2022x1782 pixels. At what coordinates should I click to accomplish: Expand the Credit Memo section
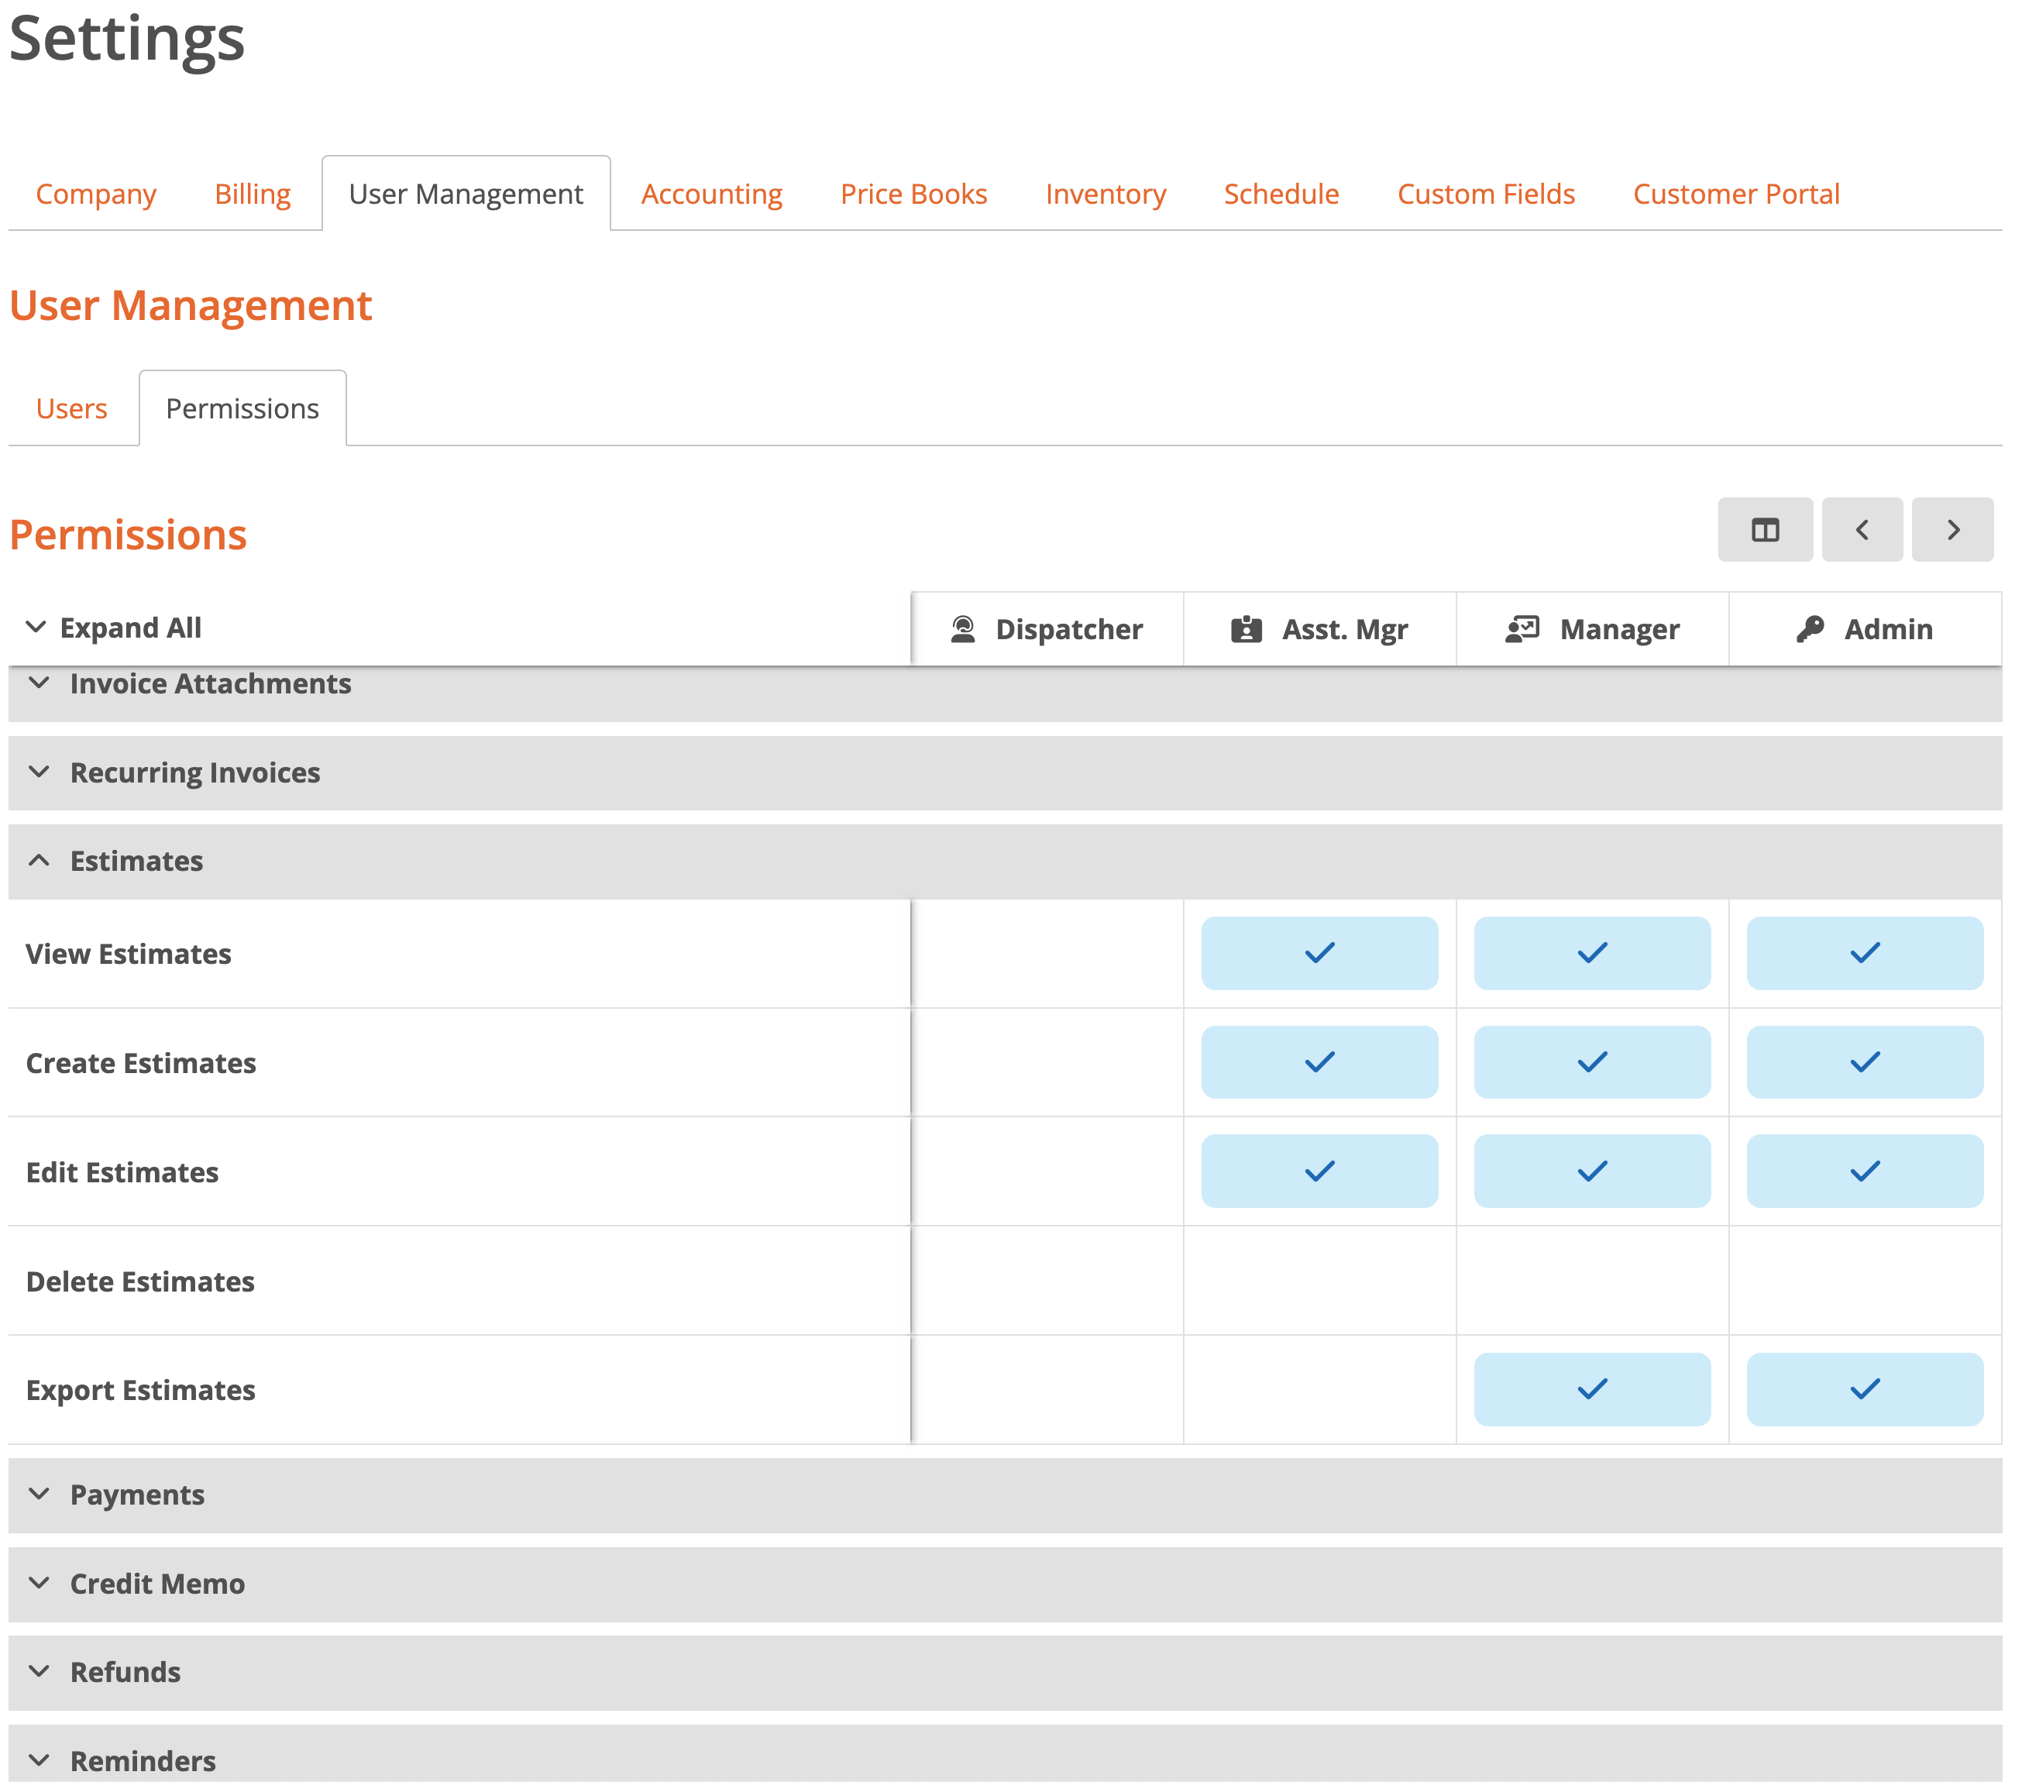[x=1005, y=1584]
